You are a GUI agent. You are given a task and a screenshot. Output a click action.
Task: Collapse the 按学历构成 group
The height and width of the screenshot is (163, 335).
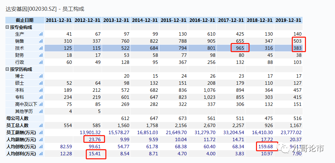coord(7,69)
